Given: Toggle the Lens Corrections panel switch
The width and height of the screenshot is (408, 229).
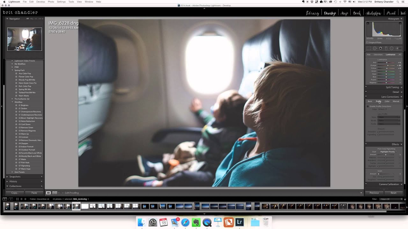Looking at the screenshot, I should tap(366, 97).
